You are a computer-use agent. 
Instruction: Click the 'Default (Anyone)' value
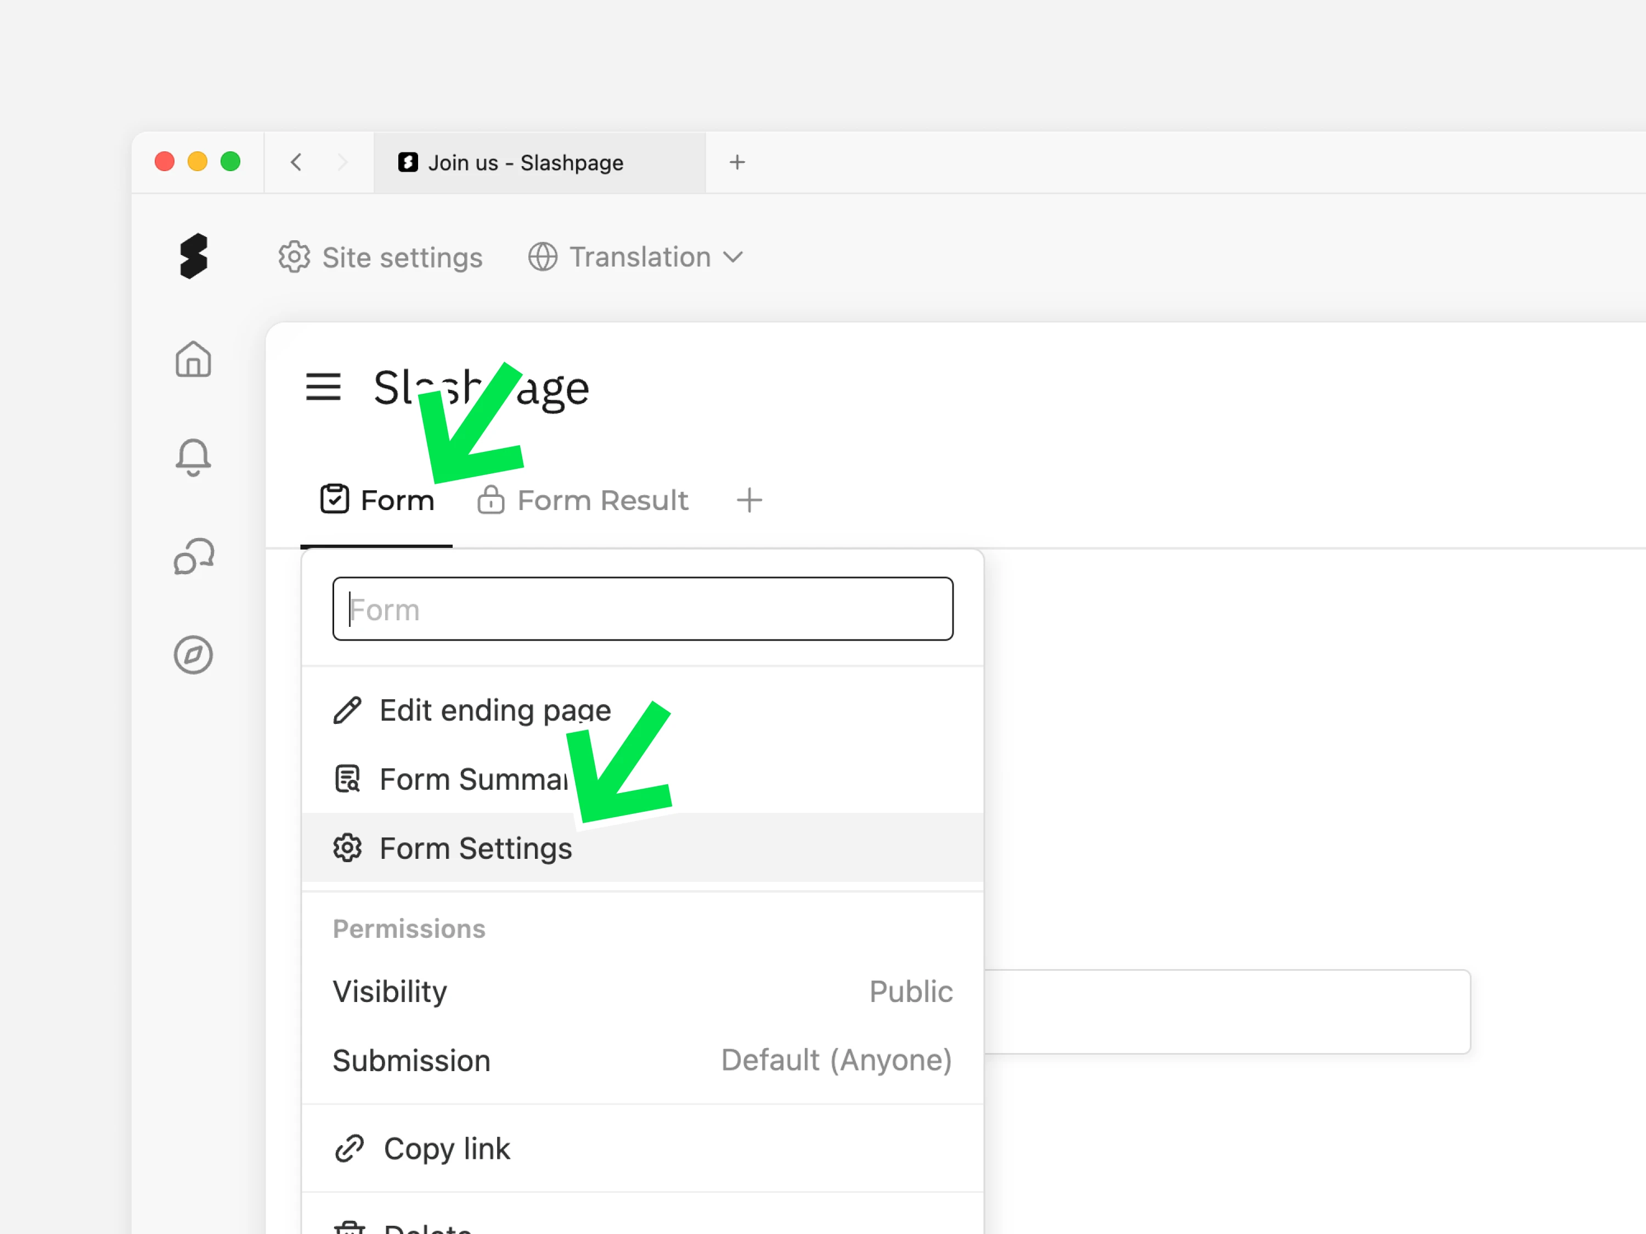pyautogui.click(x=837, y=1060)
